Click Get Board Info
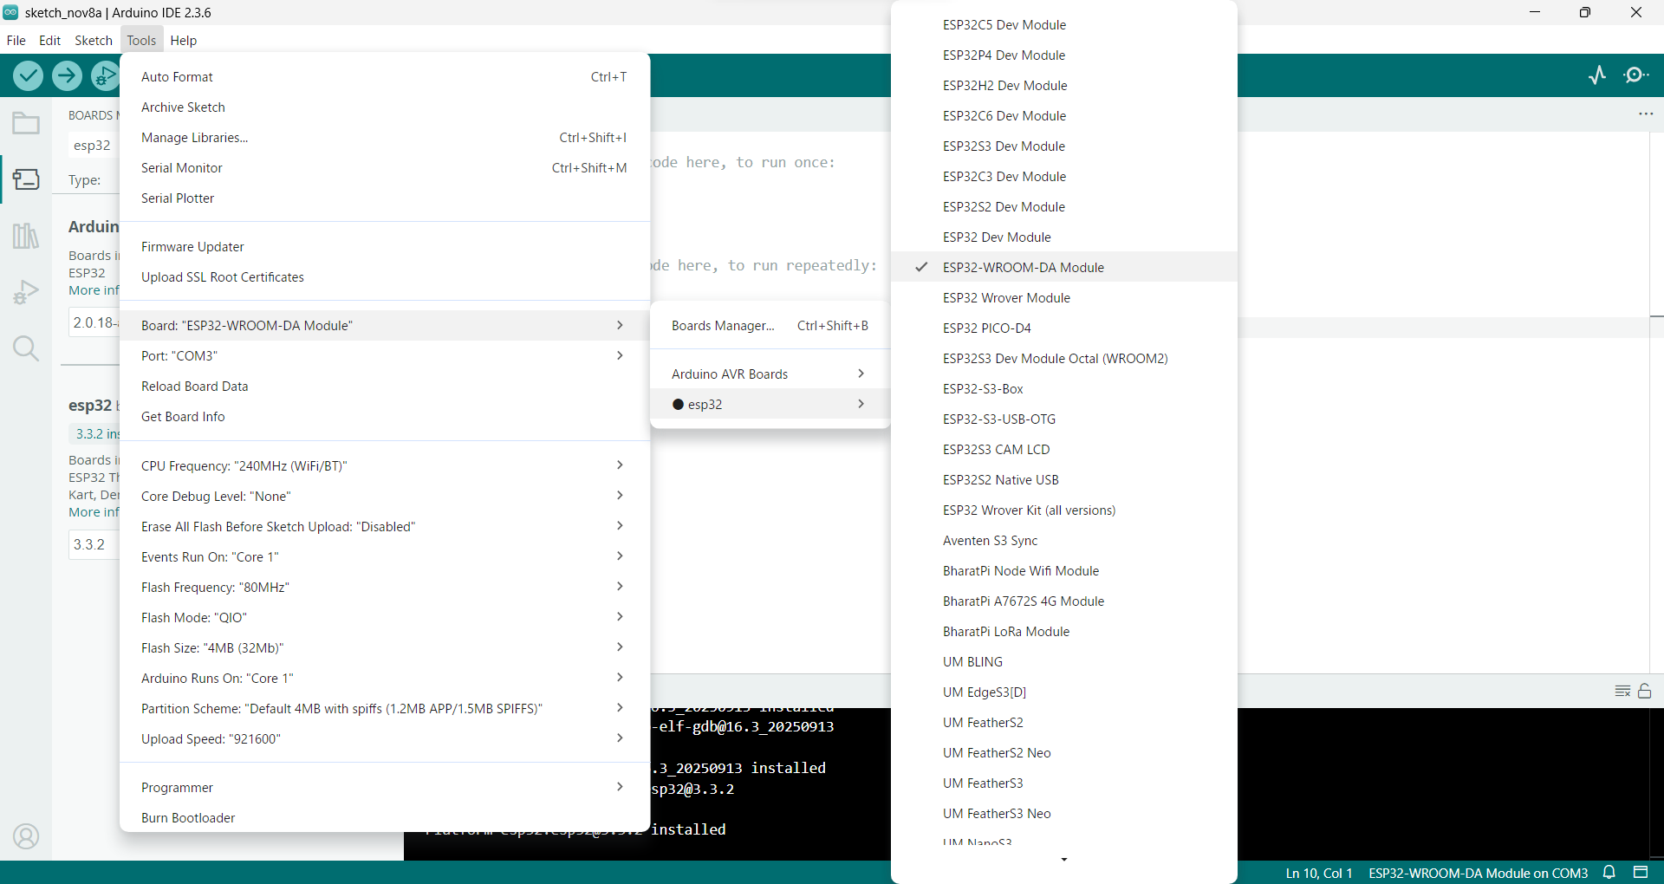The height and width of the screenshot is (884, 1664). click(x=385, y=416)
